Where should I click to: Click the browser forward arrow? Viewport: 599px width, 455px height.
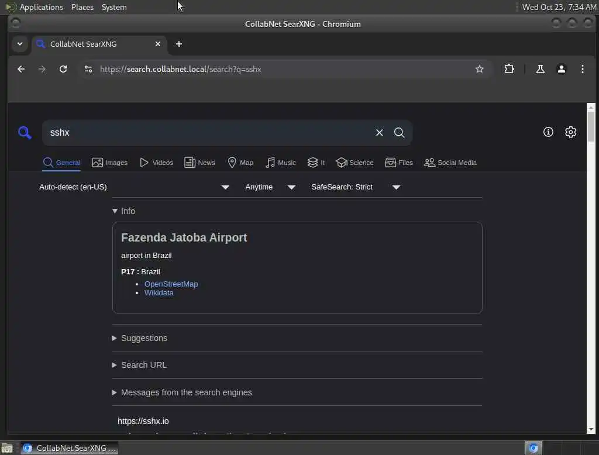click(x=42, y=69)
